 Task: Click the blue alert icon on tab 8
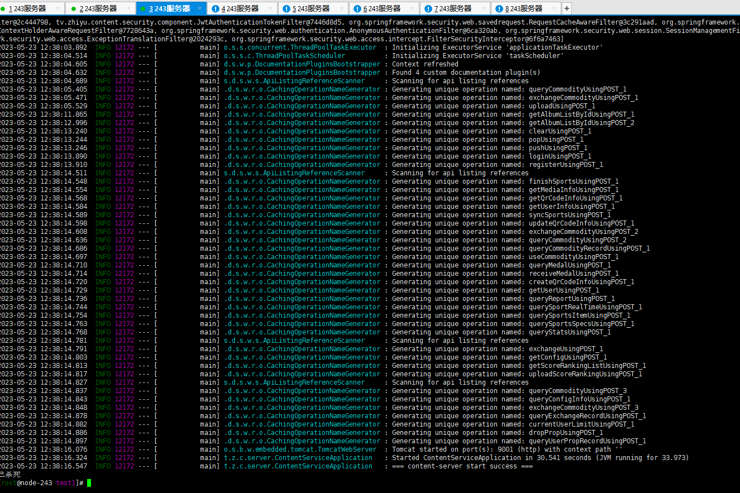(x=499, y=9)
